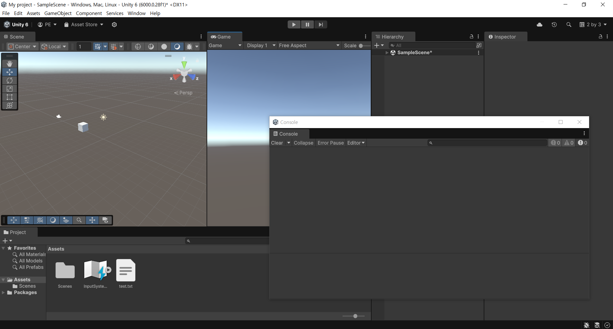Open the Local rotation dropdown
613x329 pixels.
point(54,47)
